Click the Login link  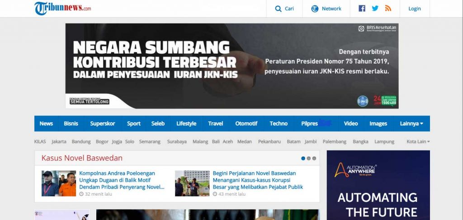click(415, 9)
